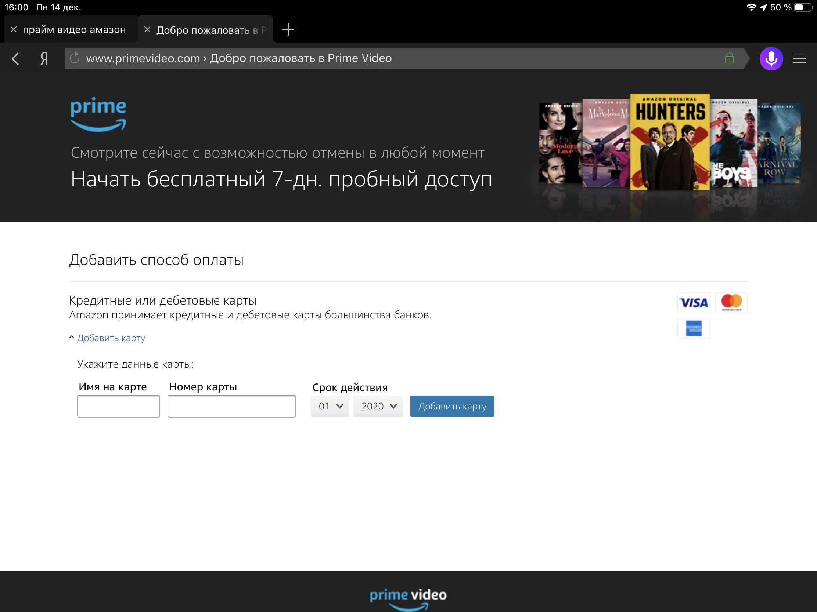Image resolution: width=817 pixels, height=612 pixels.
Task: Tap the green security lock icon
Action: [729, 58]
